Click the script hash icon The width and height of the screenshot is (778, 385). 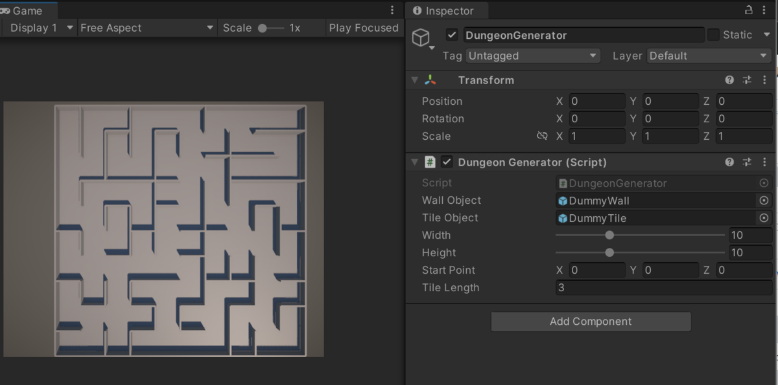430,162
